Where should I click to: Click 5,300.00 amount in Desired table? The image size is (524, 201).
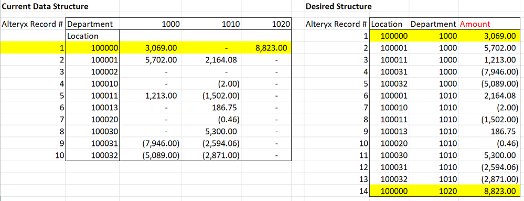point(499,156)
